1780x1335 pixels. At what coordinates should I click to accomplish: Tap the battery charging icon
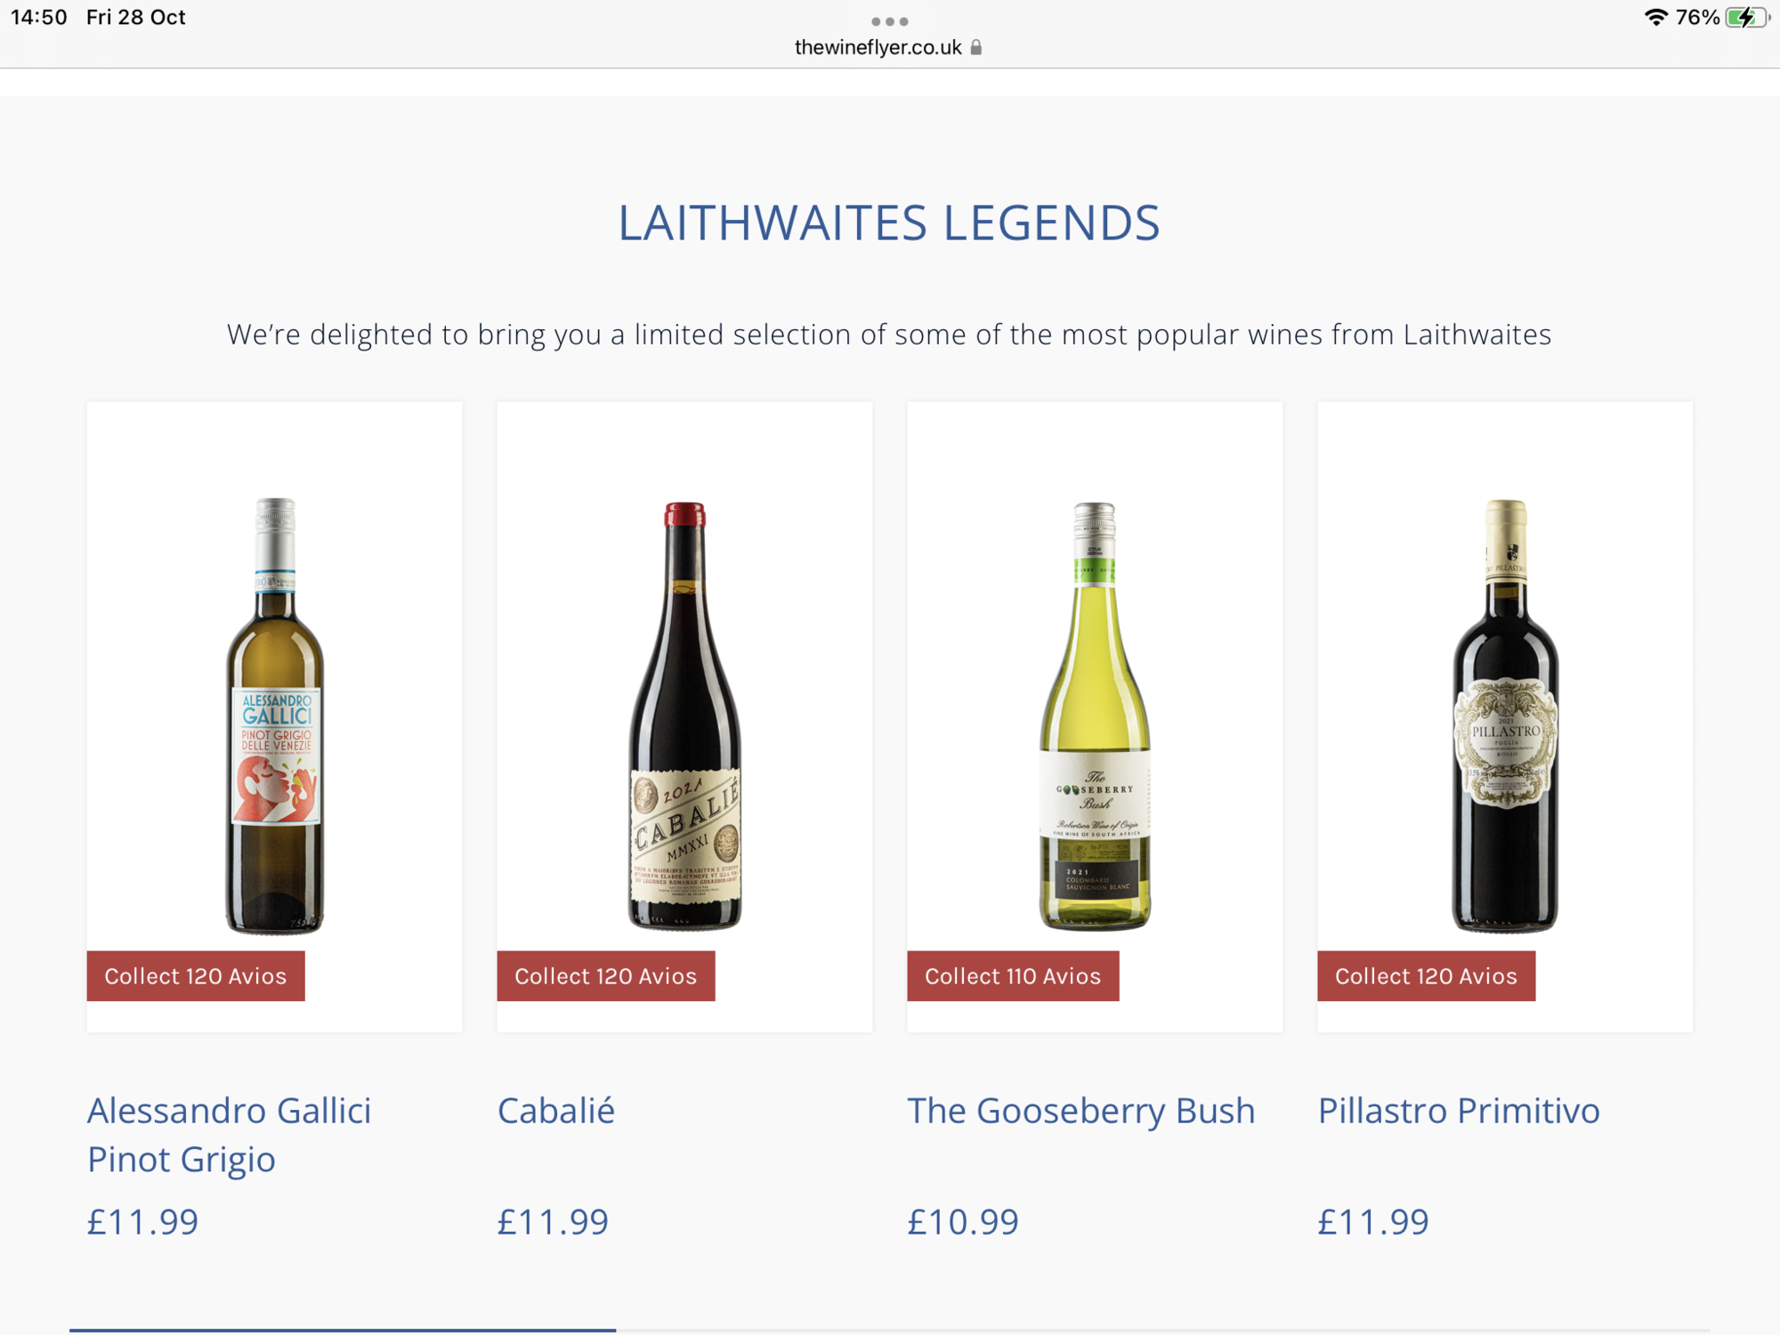tap(1747, 17)
